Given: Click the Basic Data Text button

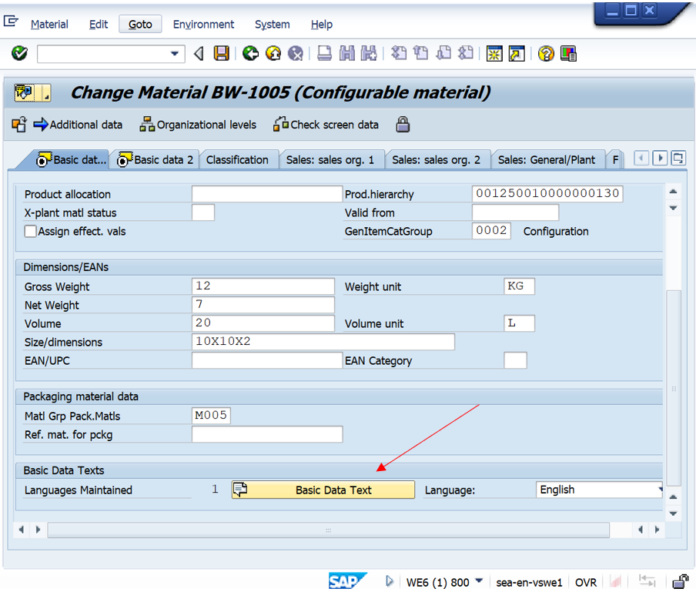Looking at the screenshot, I should pos(323,490).
